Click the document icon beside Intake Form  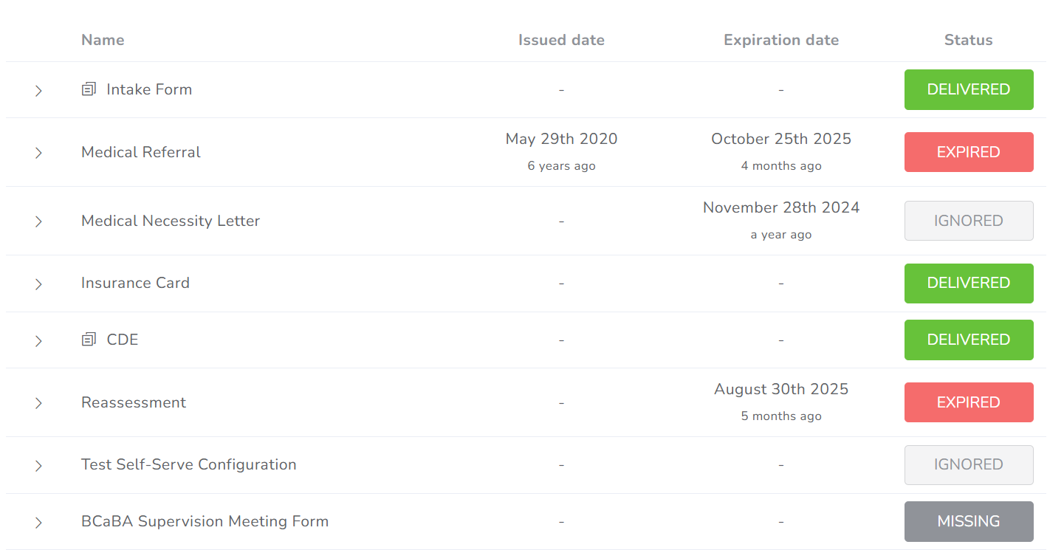point(89,89)
